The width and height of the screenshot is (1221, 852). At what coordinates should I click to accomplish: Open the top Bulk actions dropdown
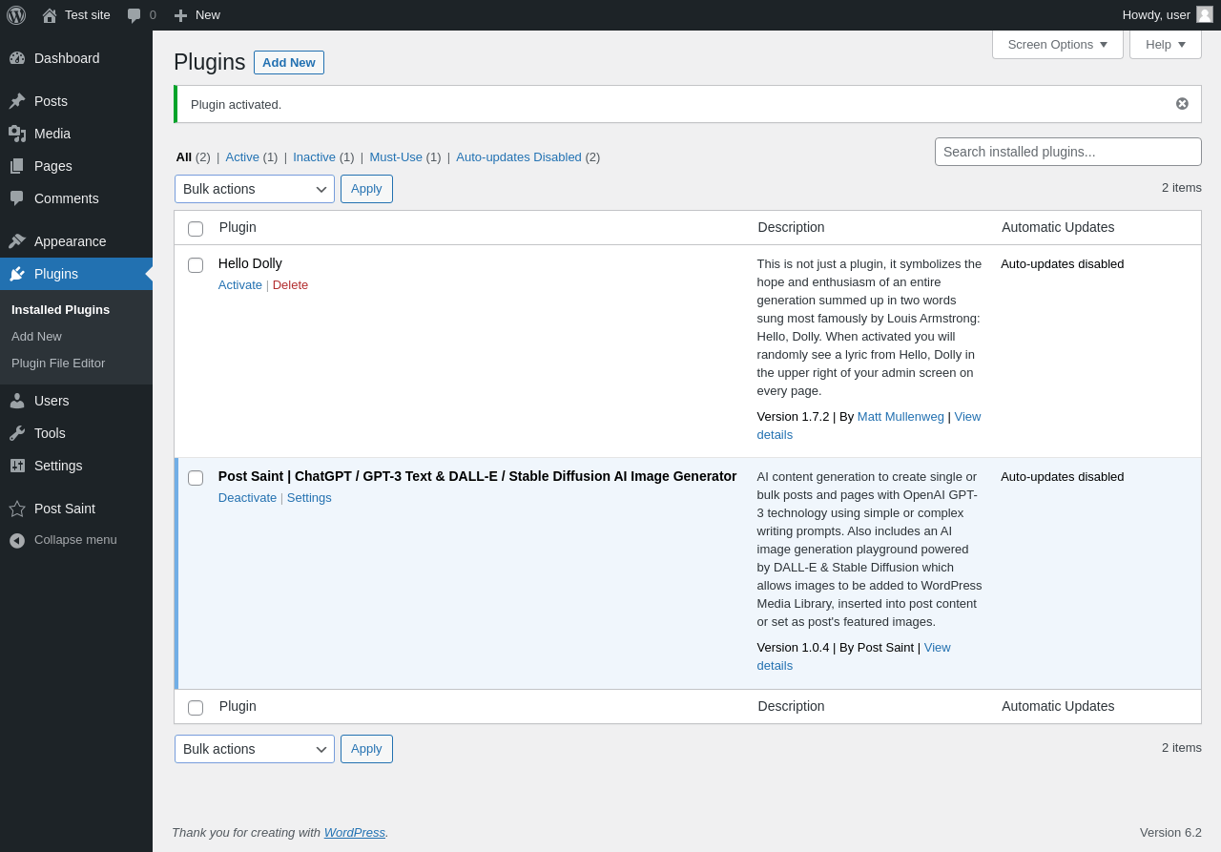255,189
